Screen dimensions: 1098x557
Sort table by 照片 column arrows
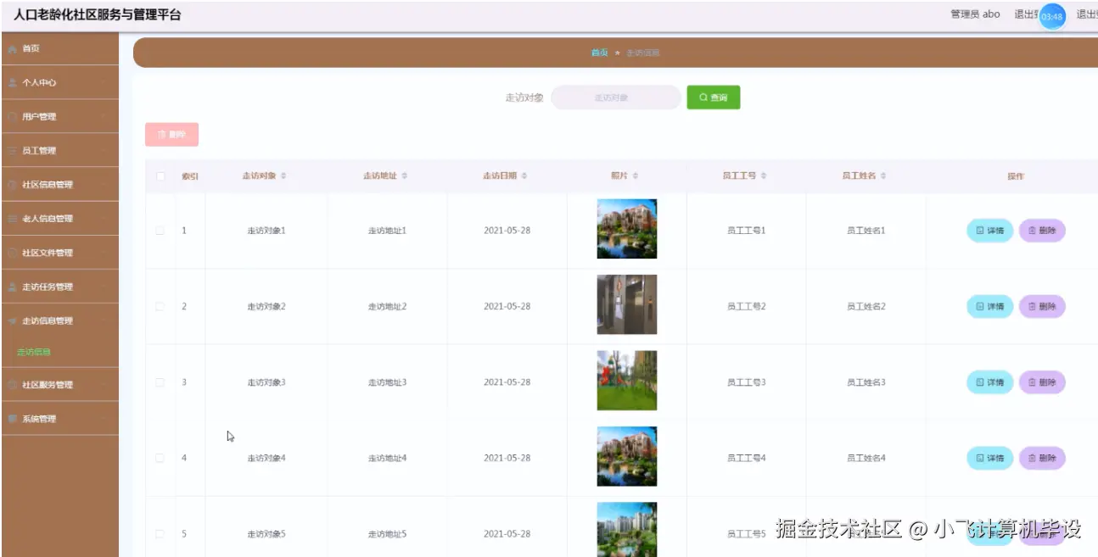[x=636, y=176]
